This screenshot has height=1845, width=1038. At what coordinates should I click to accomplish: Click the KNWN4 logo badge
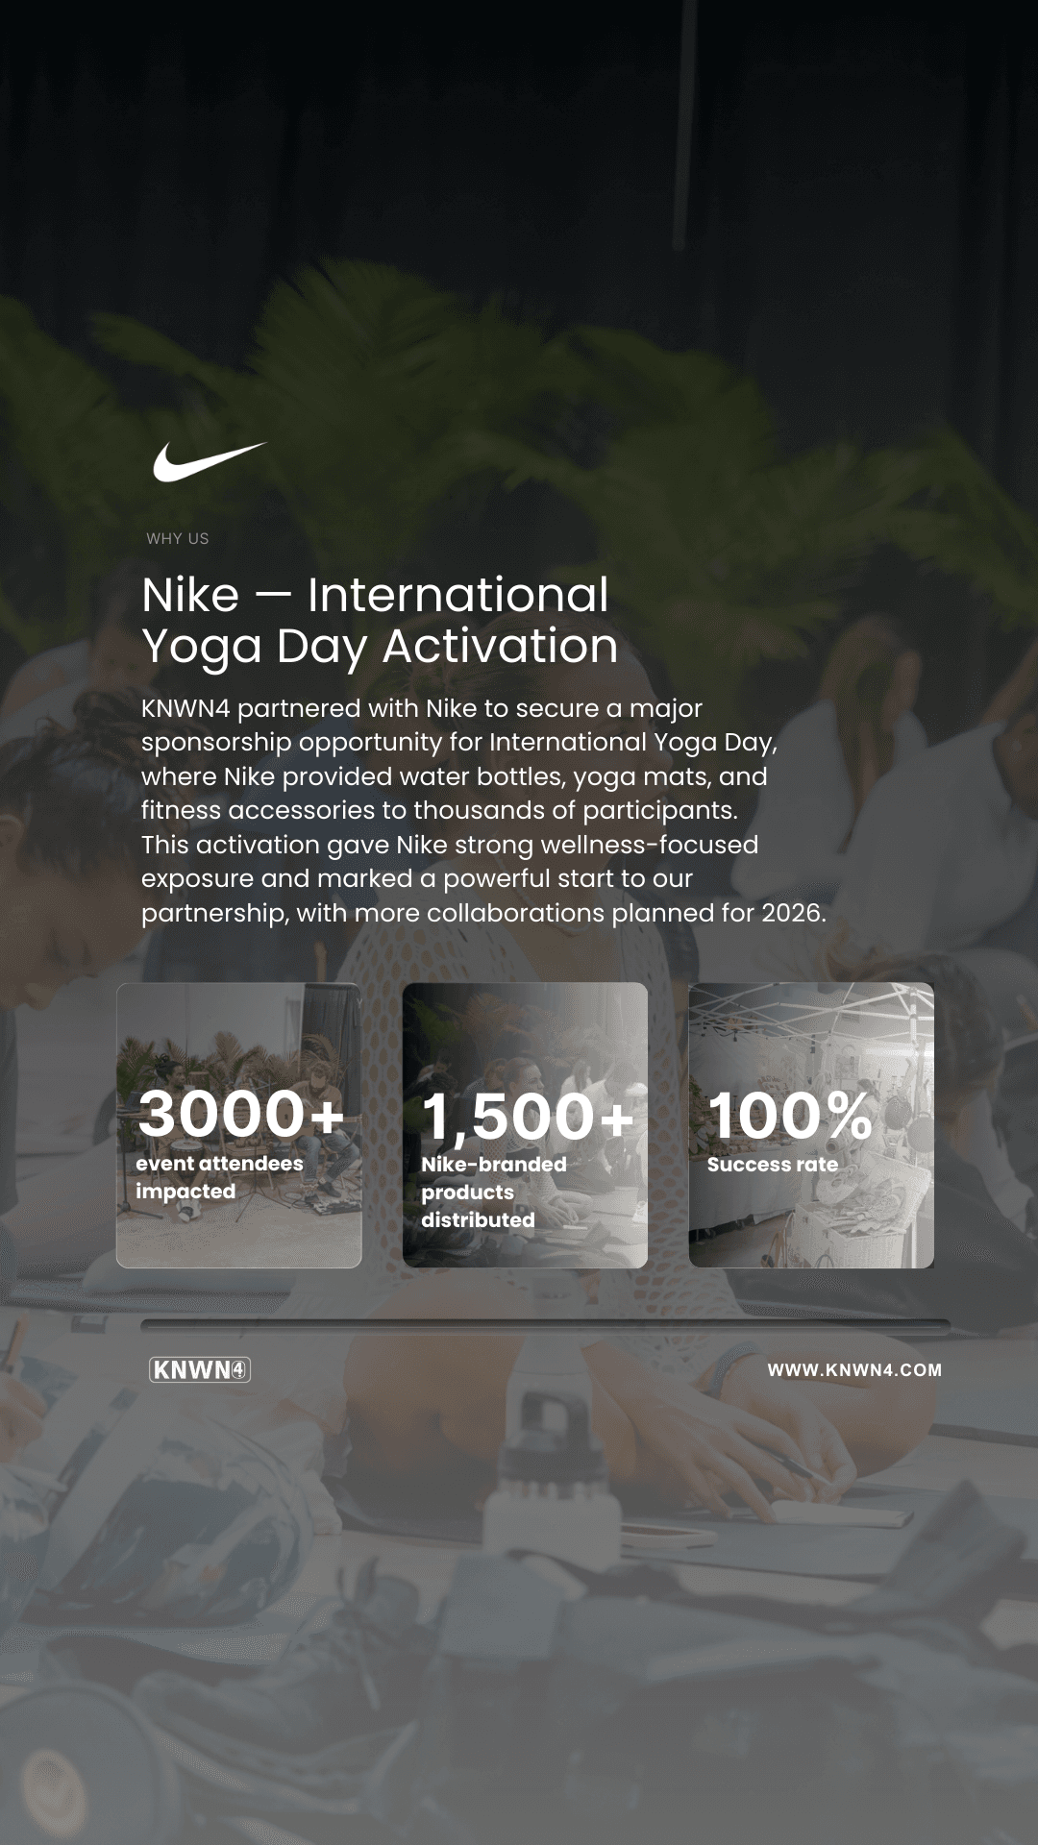point(200,1370)
